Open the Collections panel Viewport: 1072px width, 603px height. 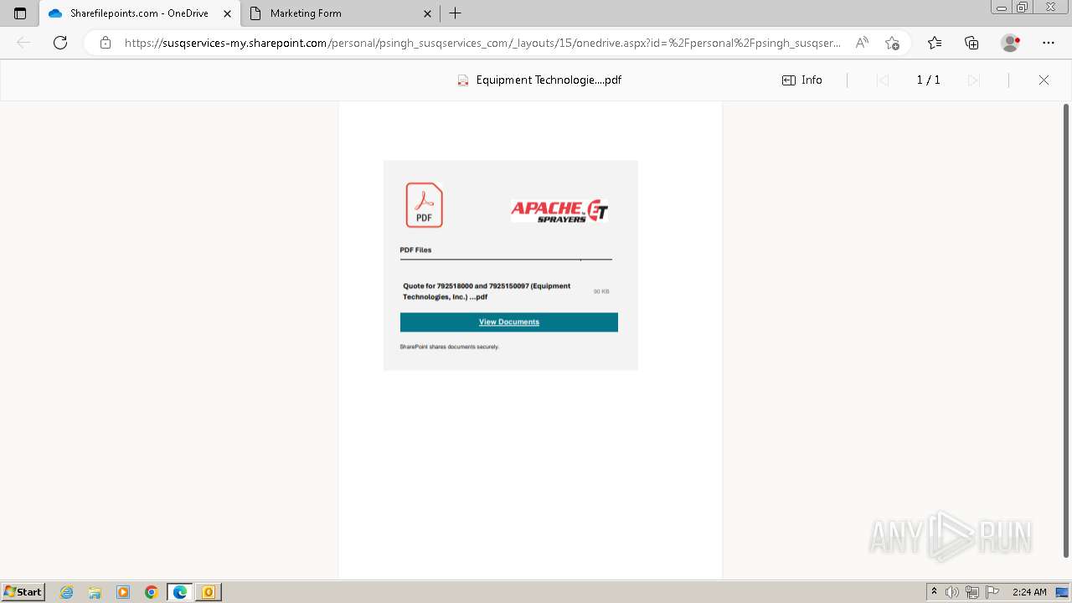971,43
